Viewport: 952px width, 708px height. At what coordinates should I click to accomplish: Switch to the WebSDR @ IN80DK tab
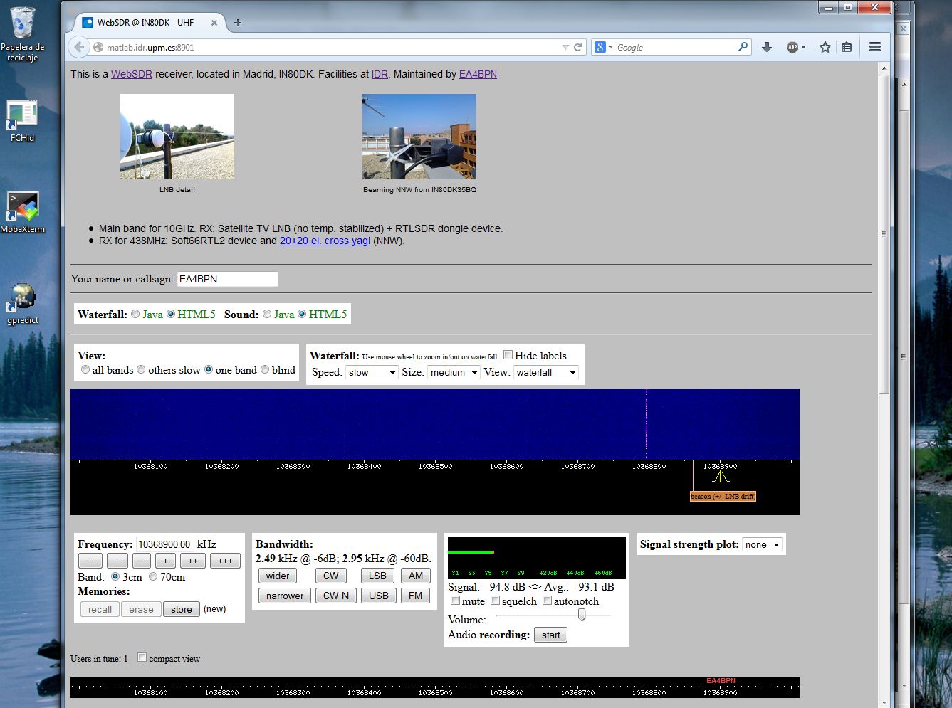(146, 23)
